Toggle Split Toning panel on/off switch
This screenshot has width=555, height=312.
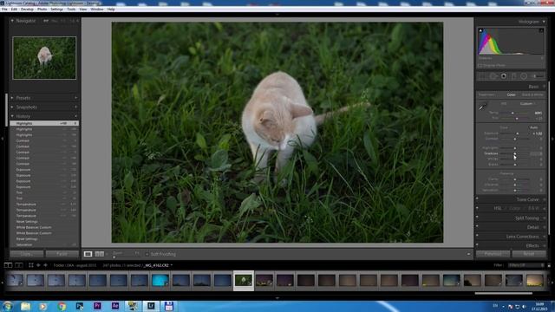tap(477, 218)
